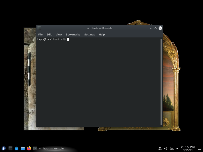Viewport: 203px width, 152px height.
Task: Click the Konsole window icon in title bar
Action: 39,28
